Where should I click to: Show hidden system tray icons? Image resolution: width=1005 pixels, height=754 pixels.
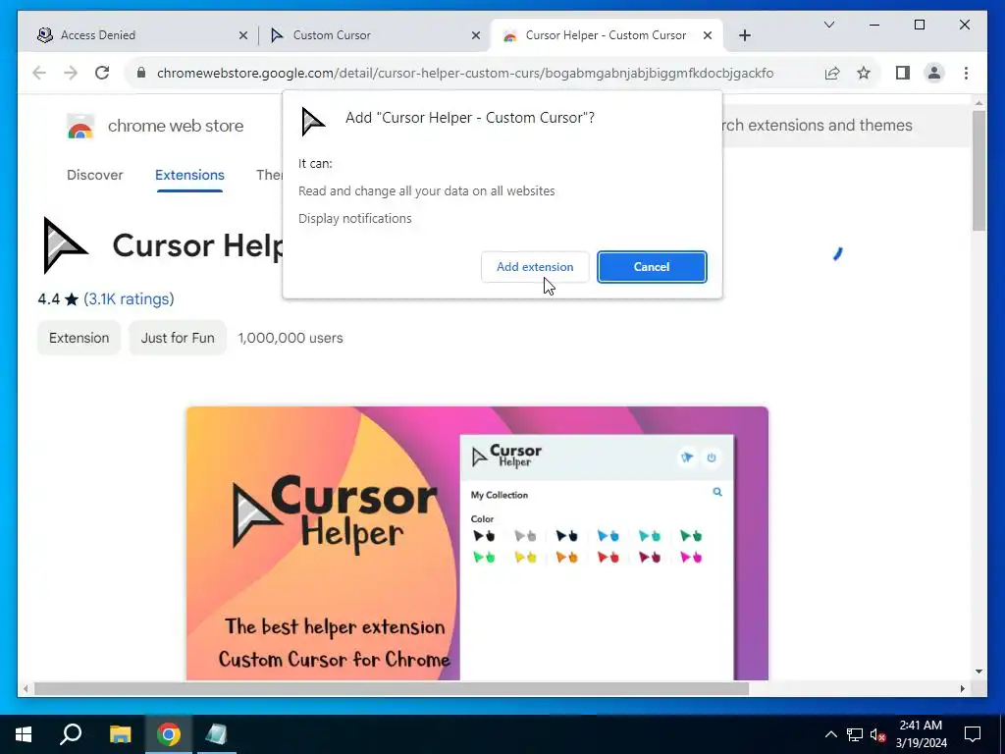830,734
